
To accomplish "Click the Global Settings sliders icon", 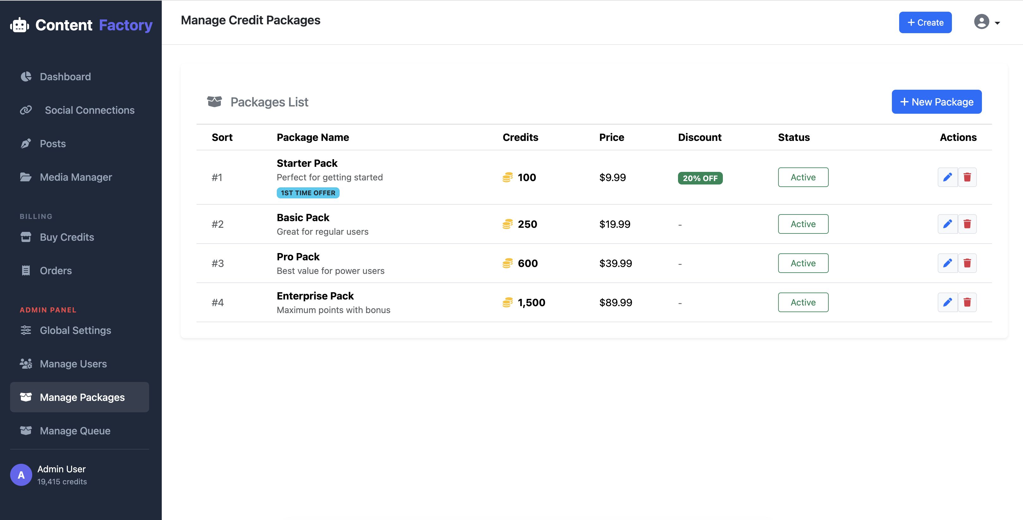I will pos(26,330).
